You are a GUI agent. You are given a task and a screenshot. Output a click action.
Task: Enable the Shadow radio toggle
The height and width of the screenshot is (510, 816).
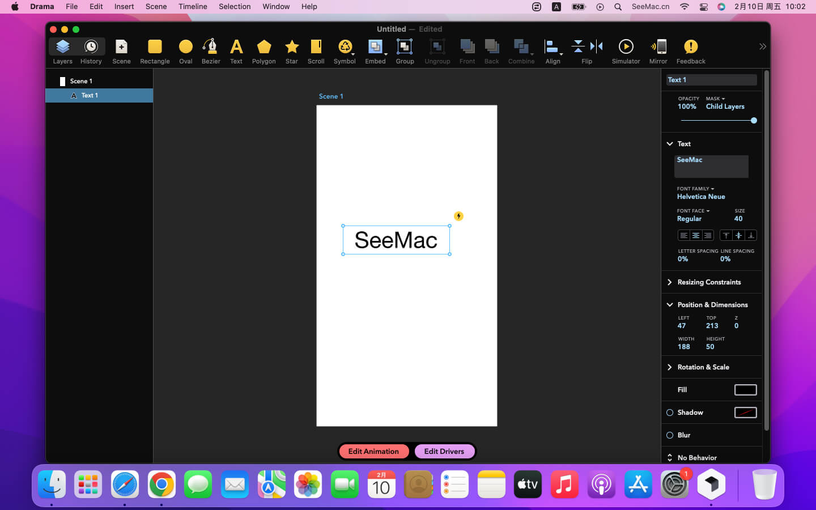(x=670, y=413)
